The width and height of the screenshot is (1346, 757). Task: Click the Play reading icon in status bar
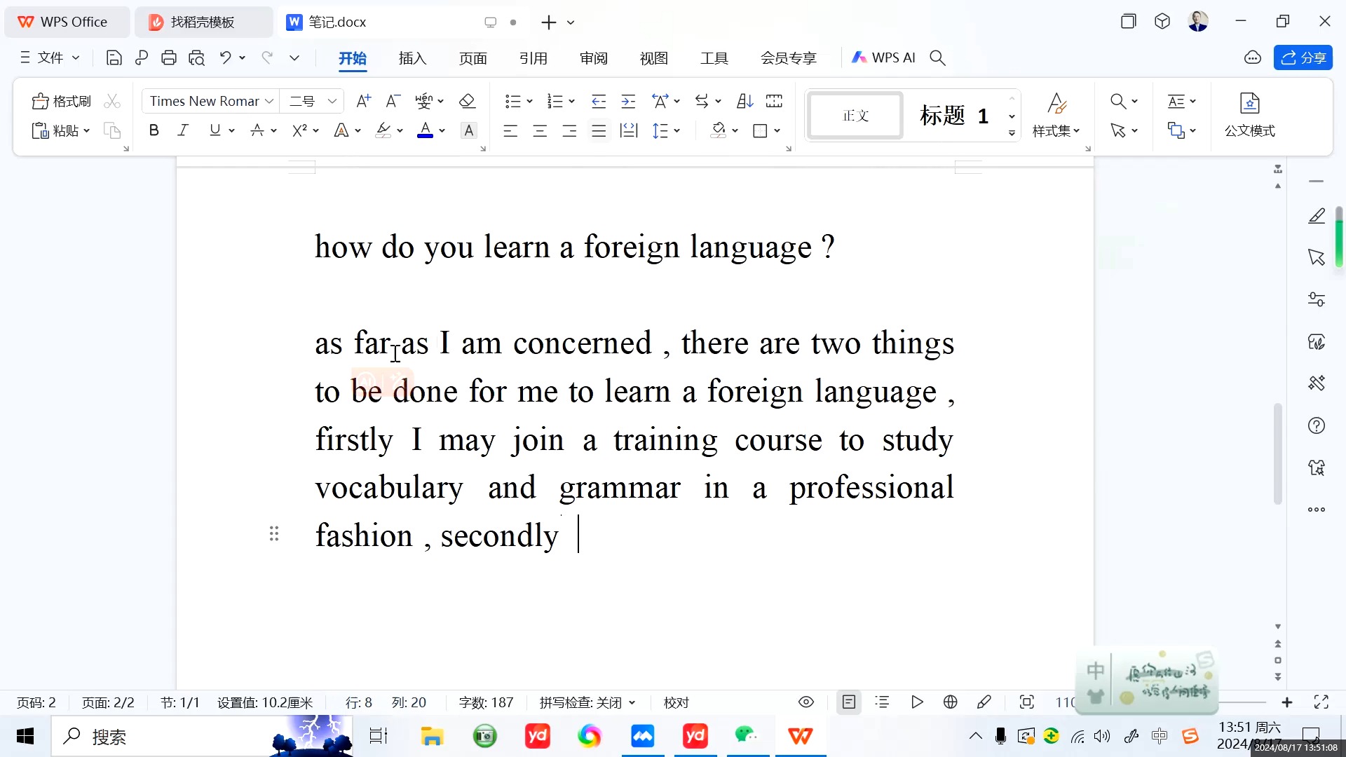pyautogui.click(x=917, y=702)
